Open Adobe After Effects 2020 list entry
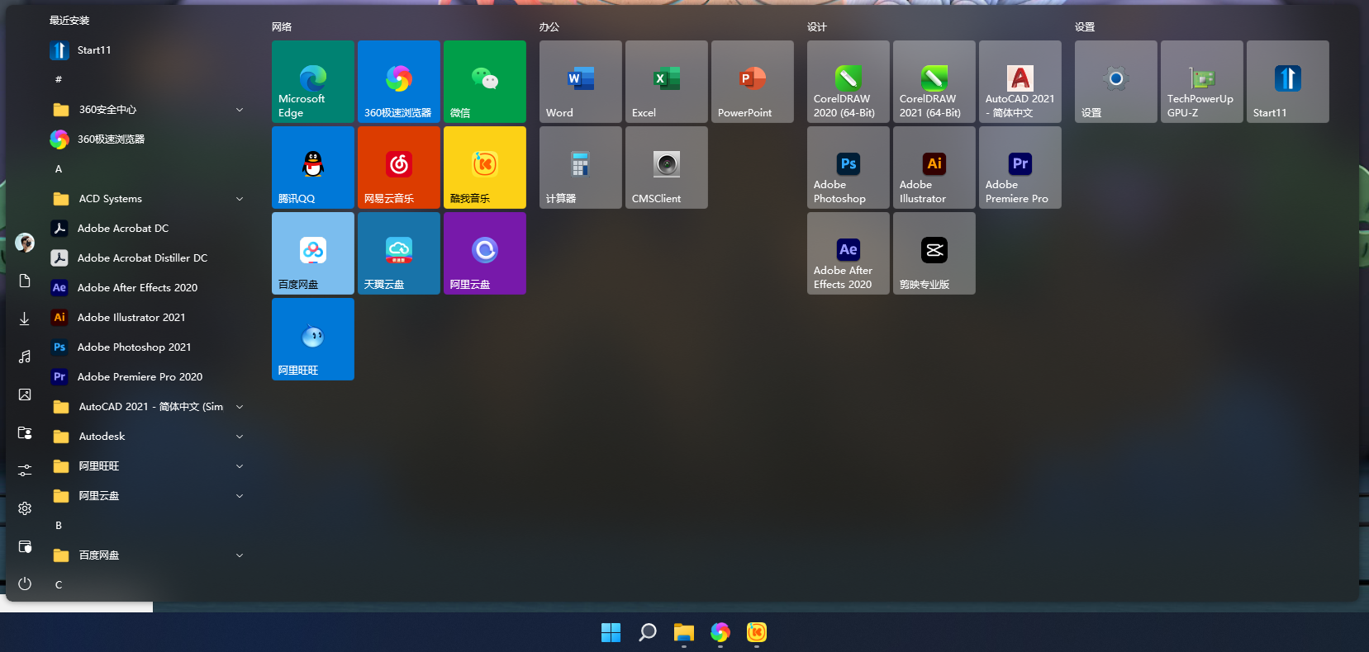The height and width of the screenshot is (652, 1369). tap(148, 288)
